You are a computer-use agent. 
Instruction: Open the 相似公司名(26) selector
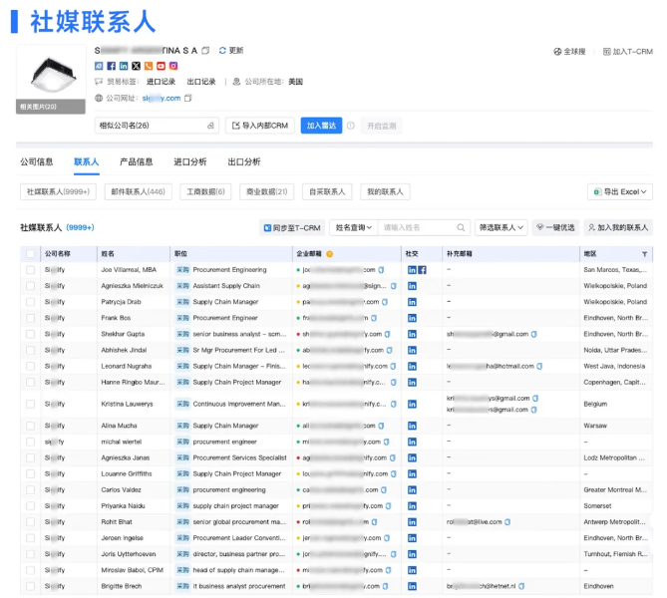tap(157, 126)
